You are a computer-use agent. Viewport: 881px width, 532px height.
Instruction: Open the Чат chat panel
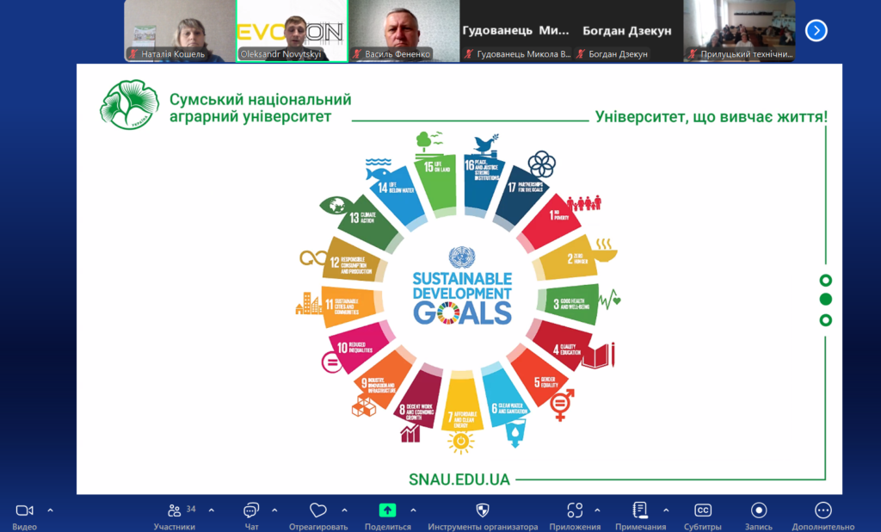tap(251, 510)
